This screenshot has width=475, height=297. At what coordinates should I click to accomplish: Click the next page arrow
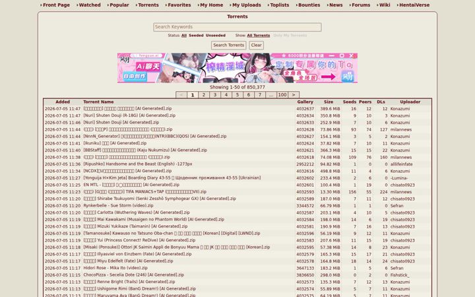point(294,95)
